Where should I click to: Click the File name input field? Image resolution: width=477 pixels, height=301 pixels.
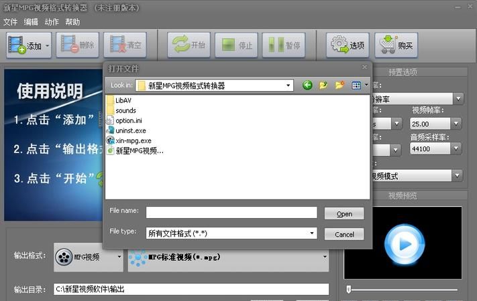pyautogui.click(x=231, y=213)
